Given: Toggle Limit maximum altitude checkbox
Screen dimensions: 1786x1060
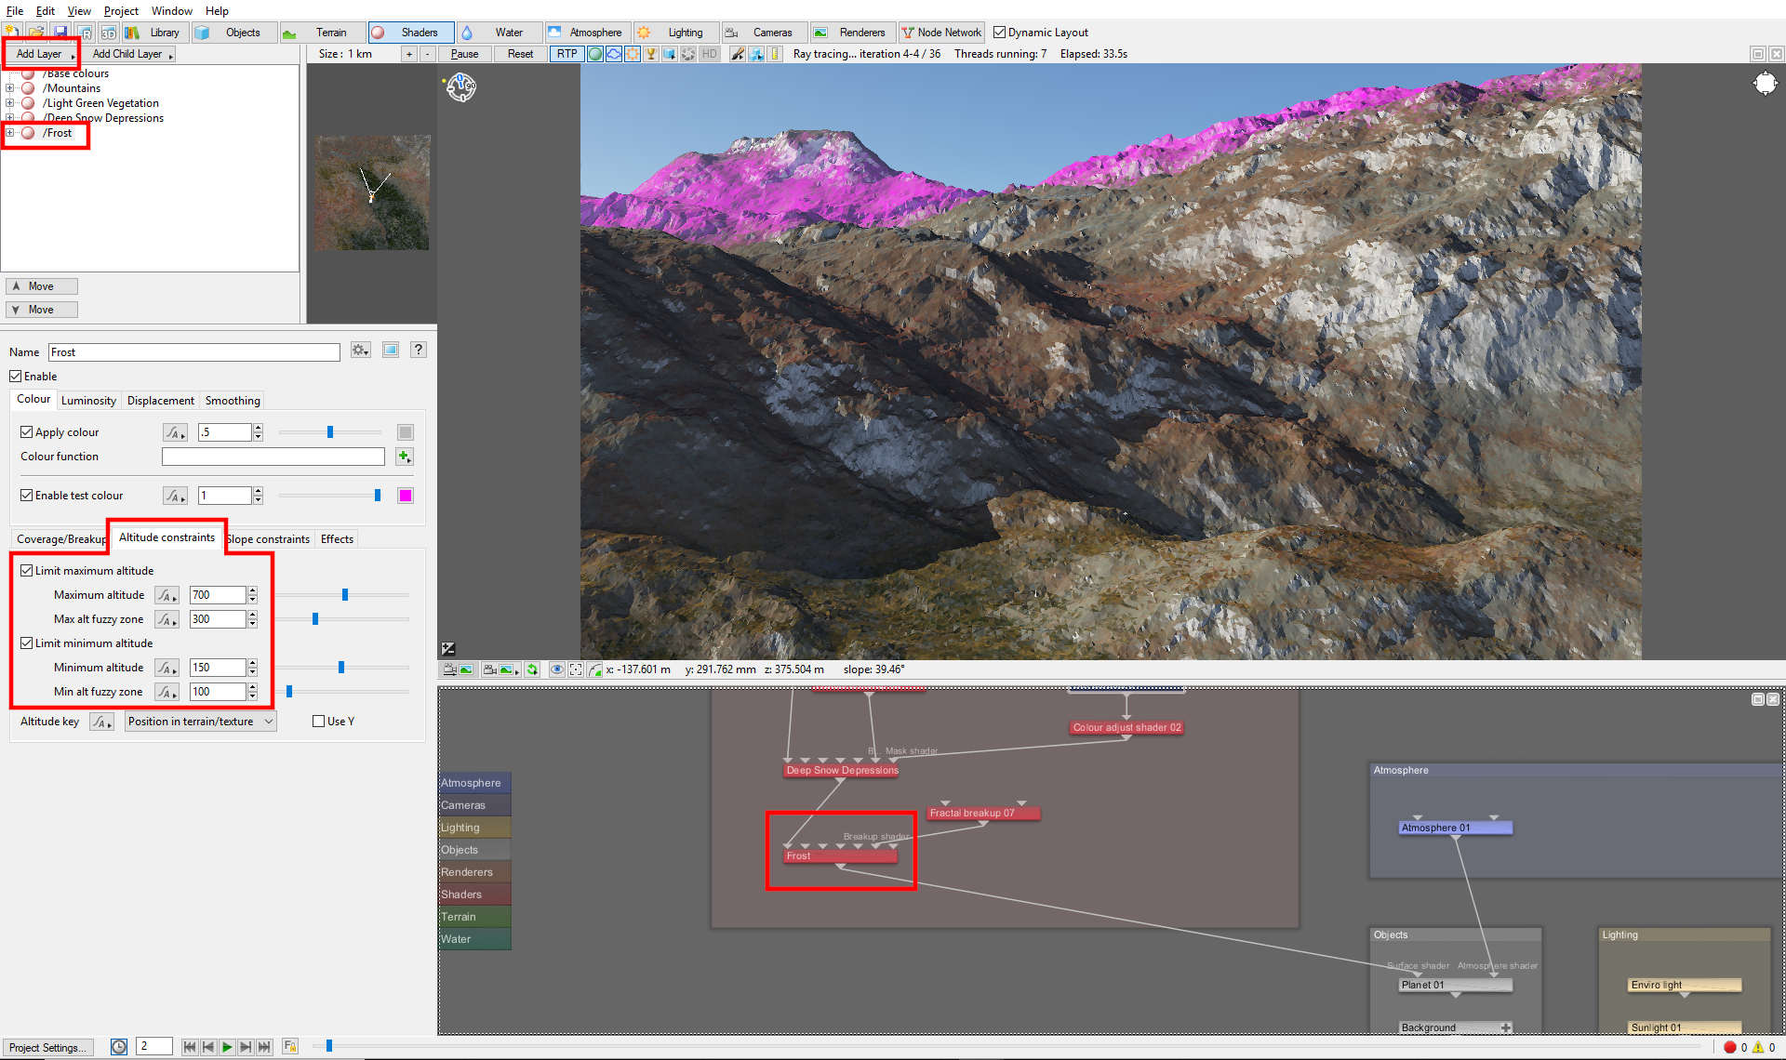Looking at the screenshot, I should click(27, 571).
